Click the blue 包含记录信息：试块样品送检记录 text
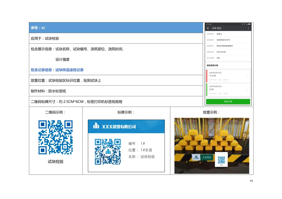The height and width of the screenshot is (199, 282). 57,70
